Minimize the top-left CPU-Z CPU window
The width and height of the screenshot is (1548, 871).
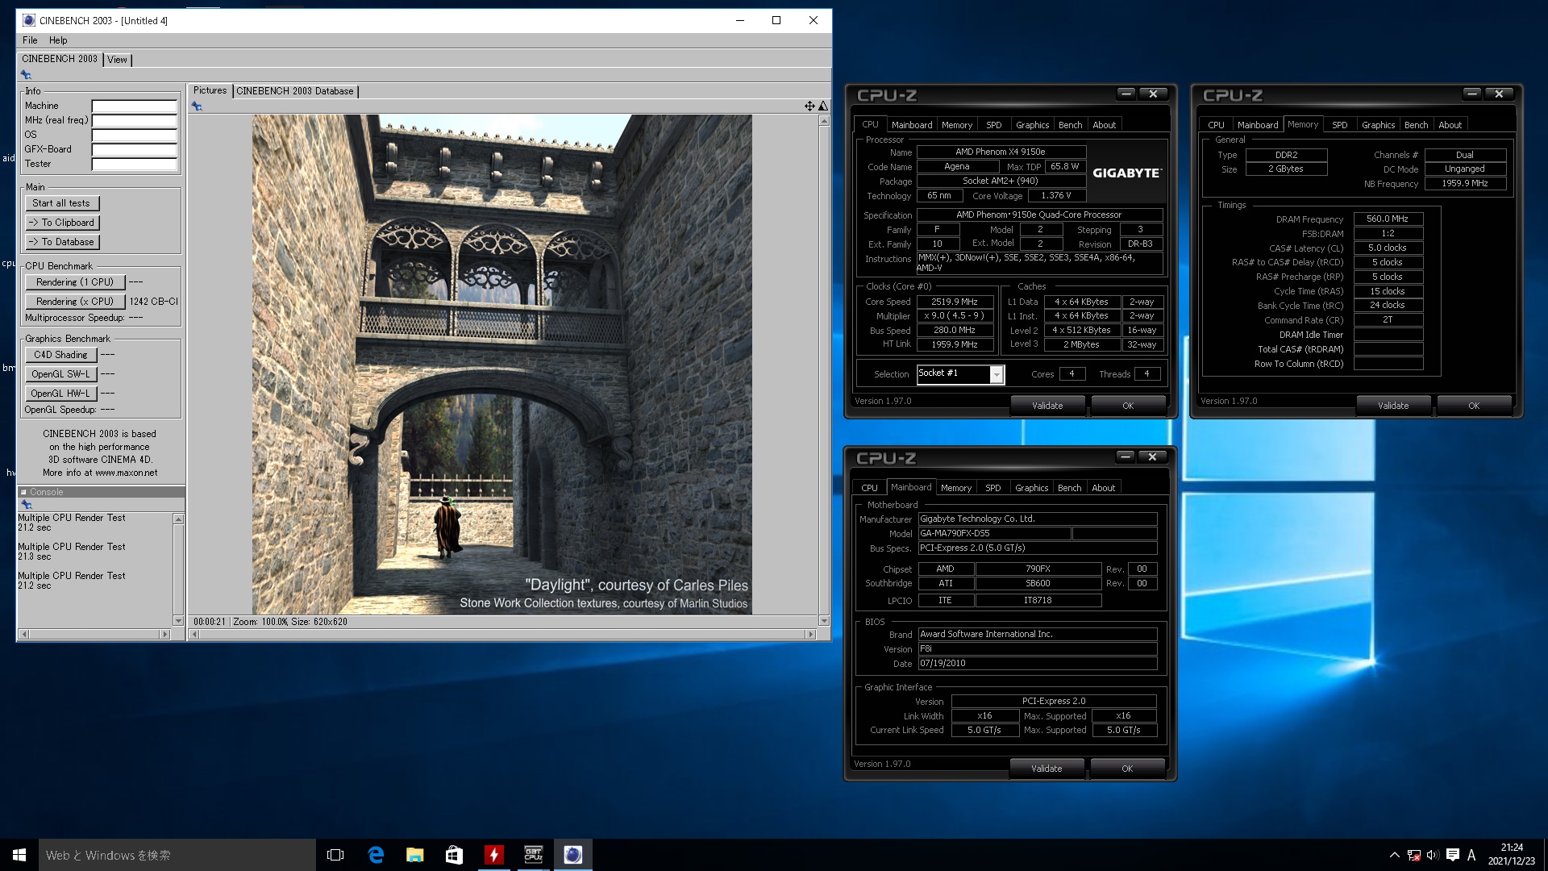pyautogui.click(x=1126, y=94)
